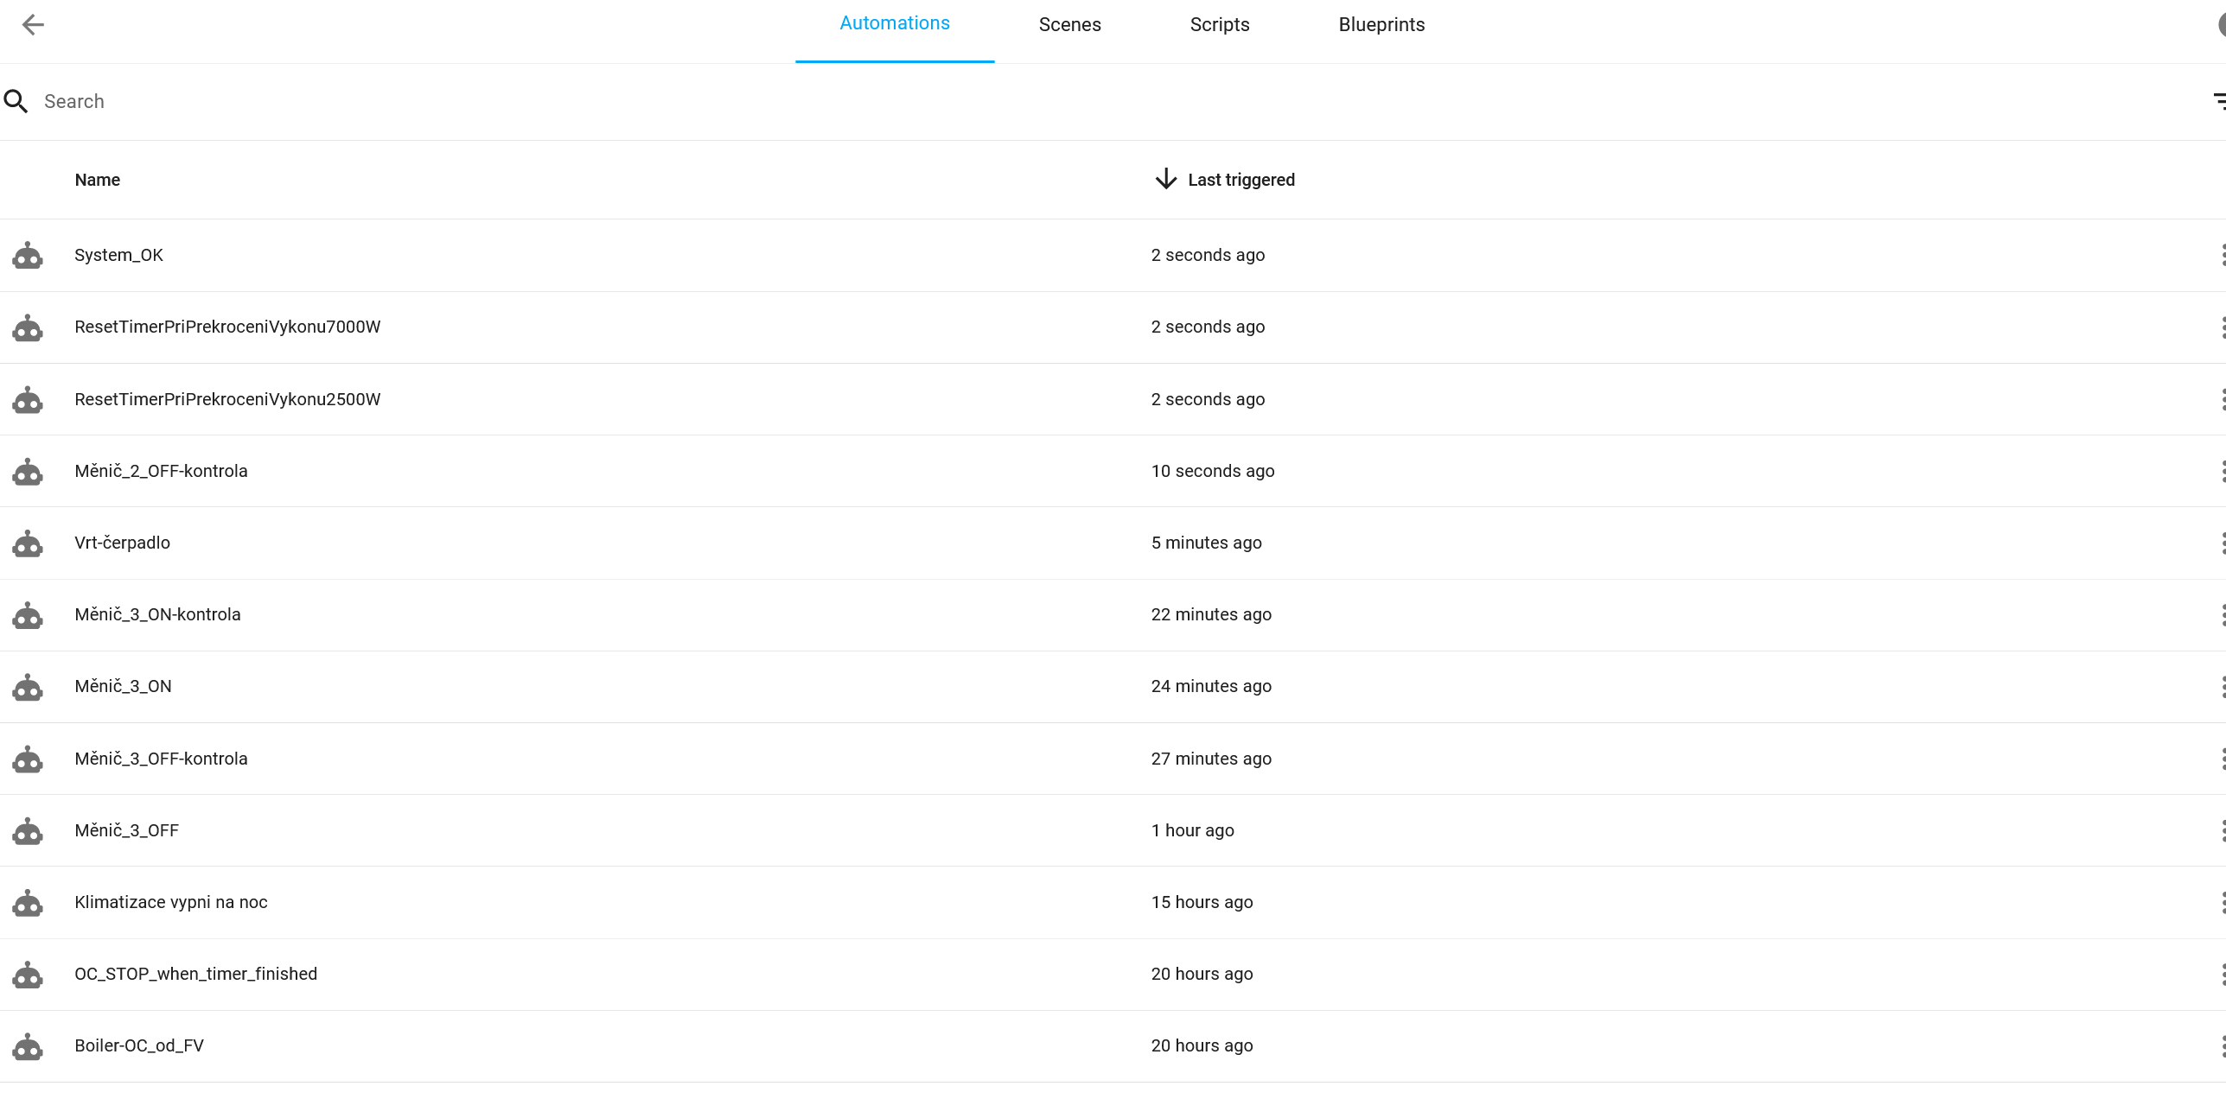Open the ResetTimerPriPrekroceniVykonu7000W automation
The height and width of the screenshot is (1099, 2226).
pos(227,327)
